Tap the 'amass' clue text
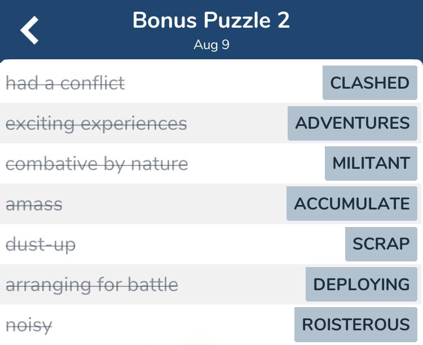 (34, 204)
